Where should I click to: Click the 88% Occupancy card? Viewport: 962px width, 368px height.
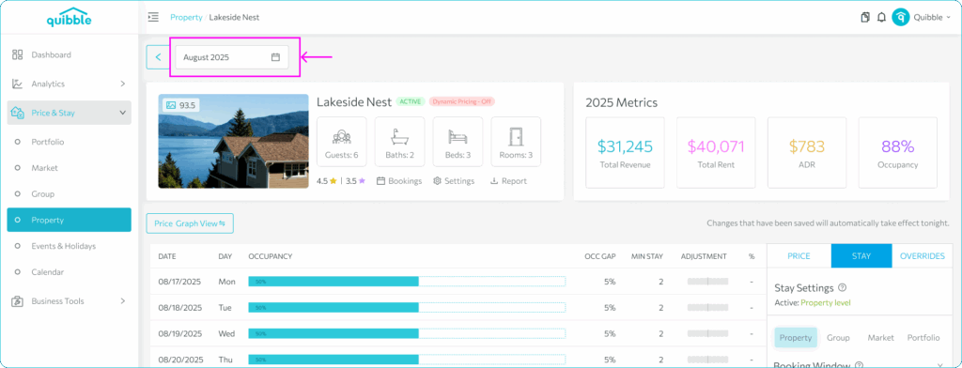[897, 153]
